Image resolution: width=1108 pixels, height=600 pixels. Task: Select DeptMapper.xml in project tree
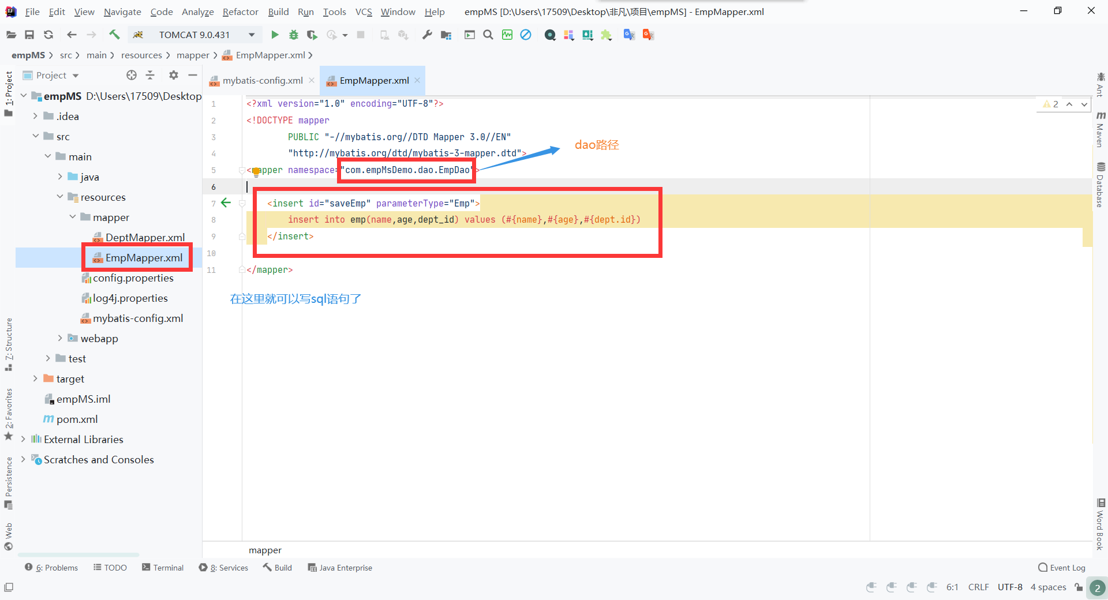tap(145, 237)
